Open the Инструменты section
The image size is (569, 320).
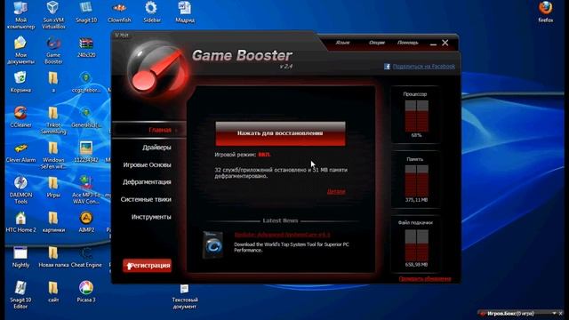point(151,217)
